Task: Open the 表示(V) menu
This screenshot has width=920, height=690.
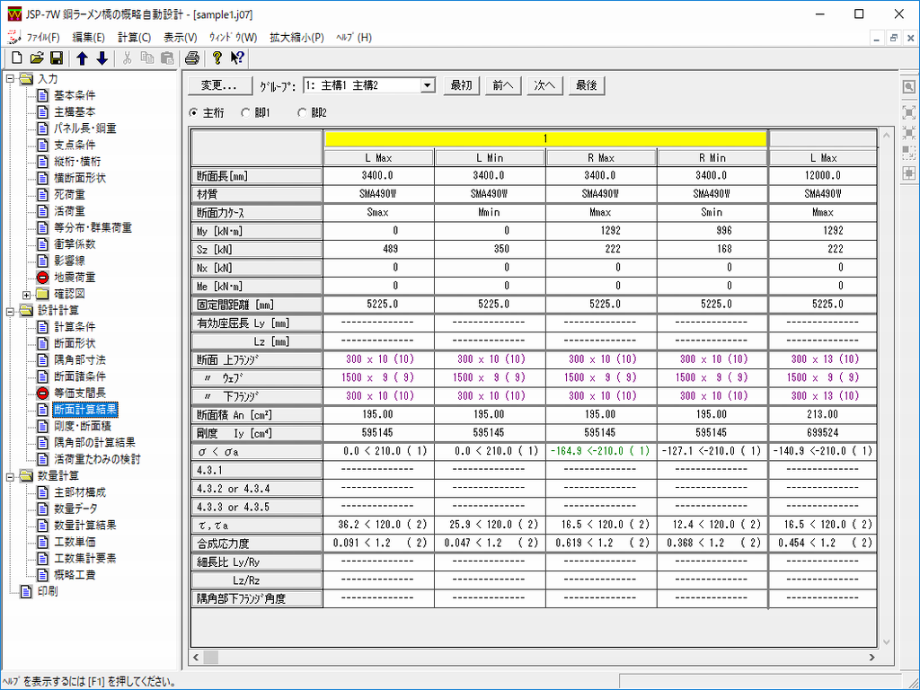Action: point(180,37)
